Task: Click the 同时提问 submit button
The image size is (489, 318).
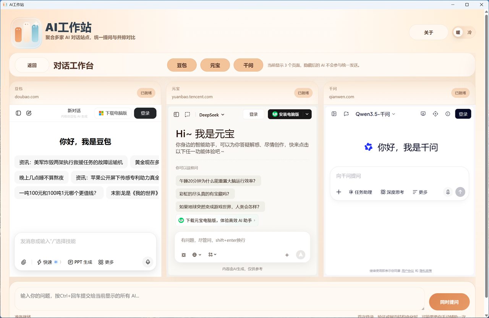Action: pyautogui.click(x=449, y=302)
